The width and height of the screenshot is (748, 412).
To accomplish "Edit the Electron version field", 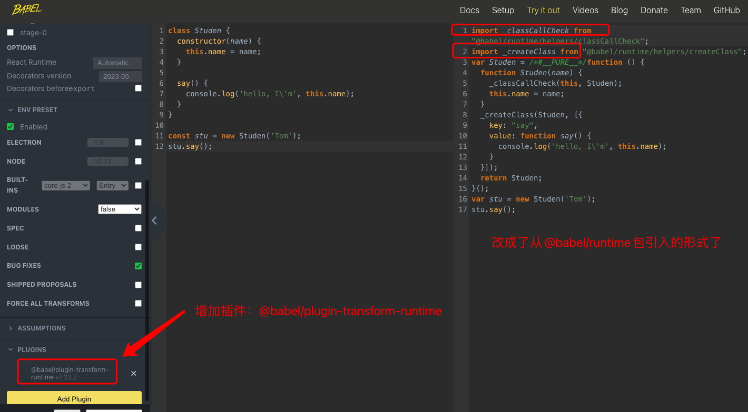I will coord(108,143).
